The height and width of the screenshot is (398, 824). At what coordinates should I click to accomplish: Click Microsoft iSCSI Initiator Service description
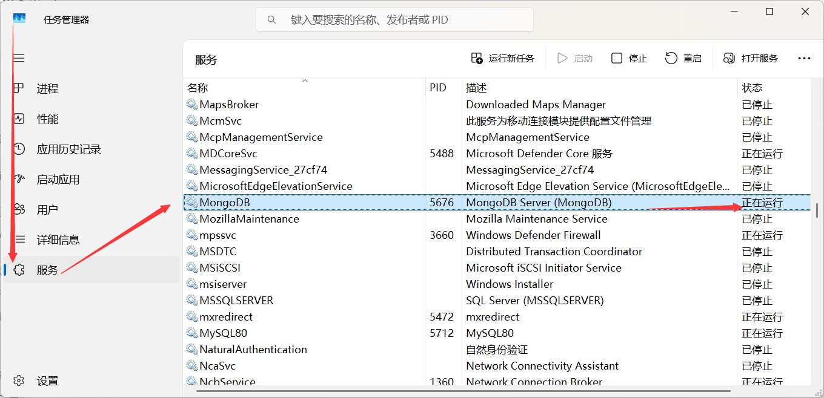pyautogui.click(x=543, y=268)
